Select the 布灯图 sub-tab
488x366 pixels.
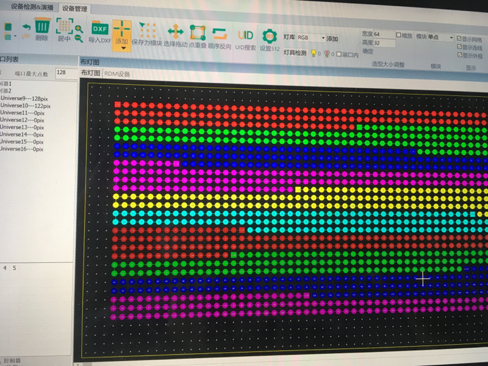90,73
